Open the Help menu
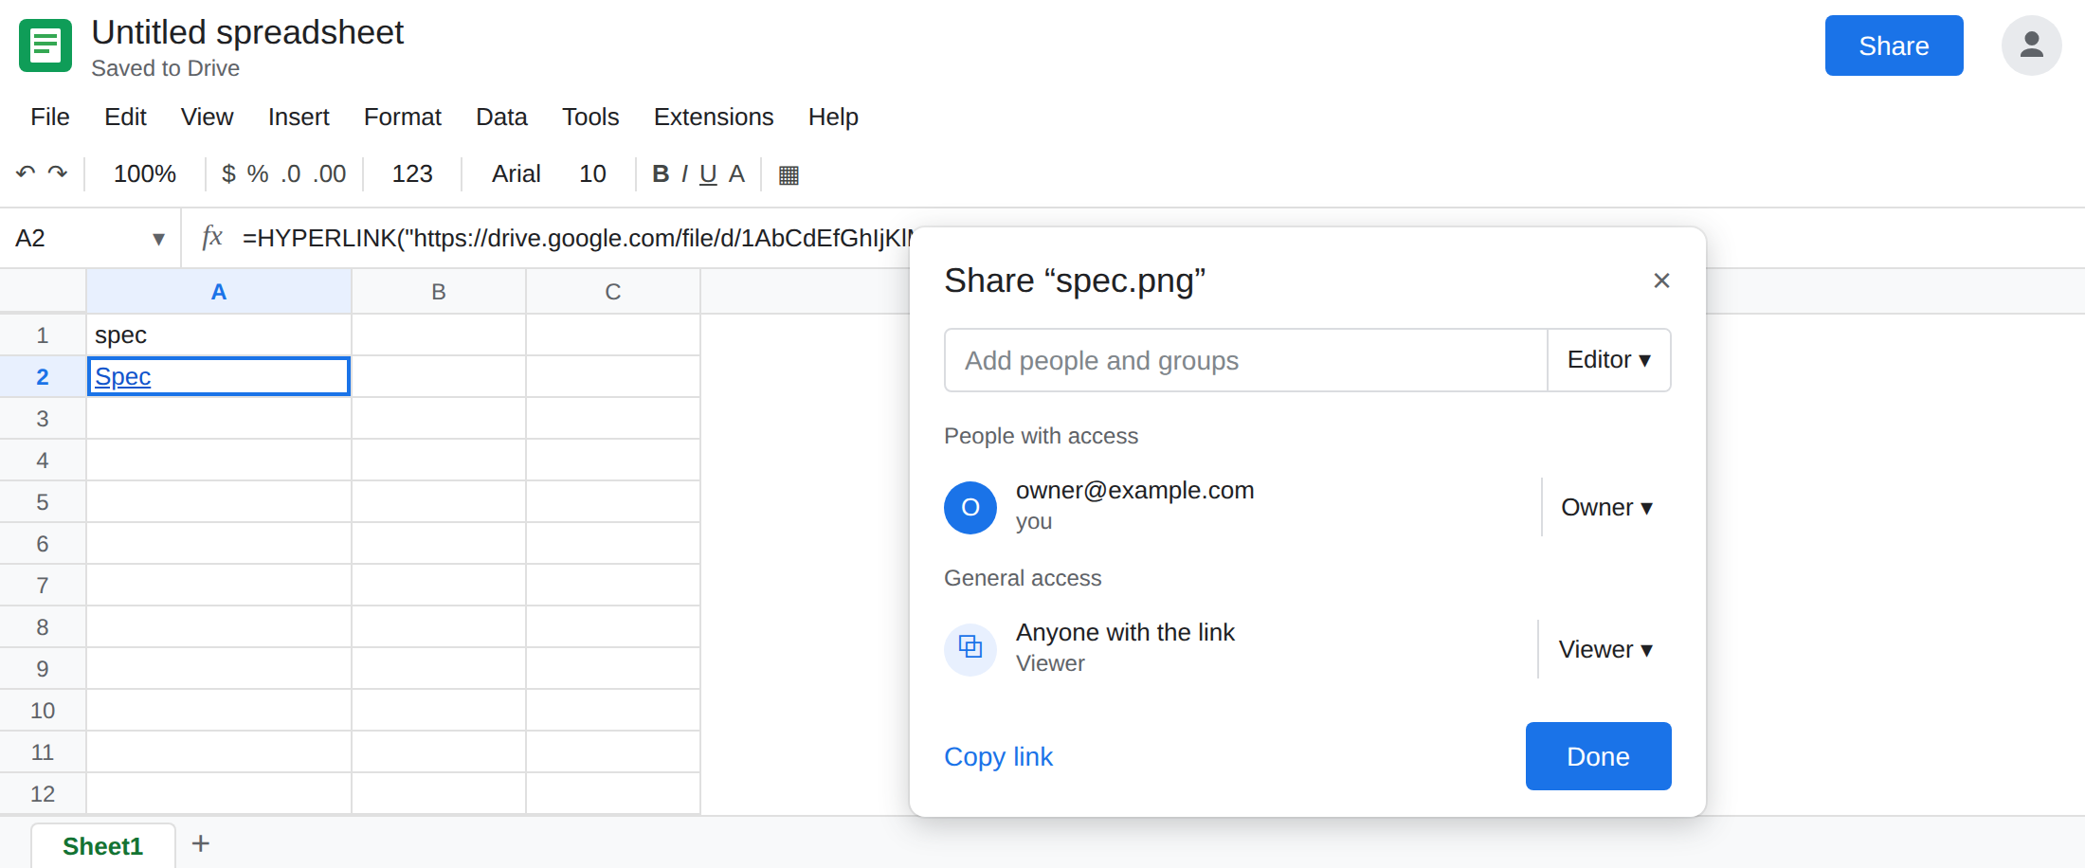The image size is (2085, 868). click(833, 117)
